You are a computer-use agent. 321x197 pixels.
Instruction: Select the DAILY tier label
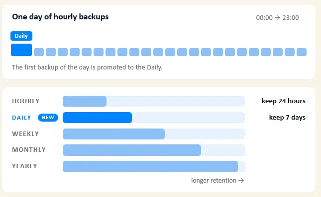pyautogui.click(x=21, y=118)
